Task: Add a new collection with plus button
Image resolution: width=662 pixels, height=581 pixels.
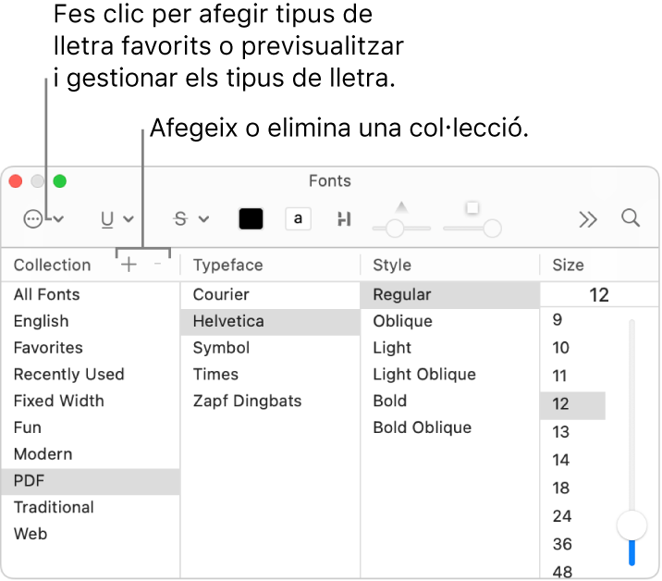Action: (129, 265)
